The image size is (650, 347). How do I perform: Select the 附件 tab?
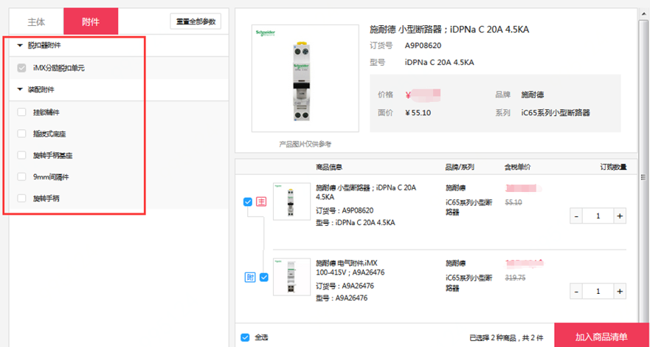tap(91, 21)
